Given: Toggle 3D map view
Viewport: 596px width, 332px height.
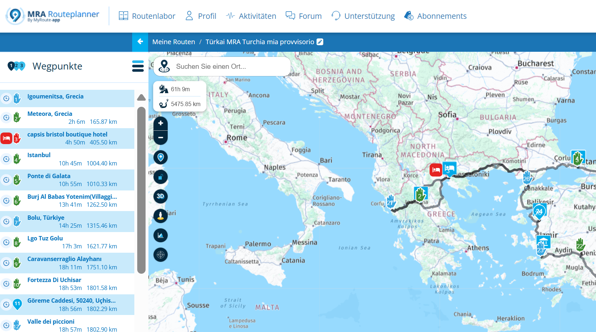Looking at the screenshot, I should [160, 196].
